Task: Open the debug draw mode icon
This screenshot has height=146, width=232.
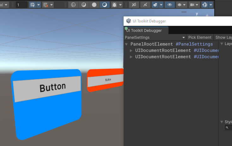Action: pos(114,5)
